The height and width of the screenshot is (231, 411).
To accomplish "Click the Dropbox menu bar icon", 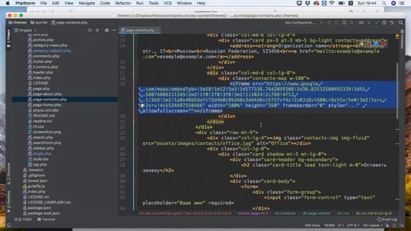I will [x=308, y=3].
